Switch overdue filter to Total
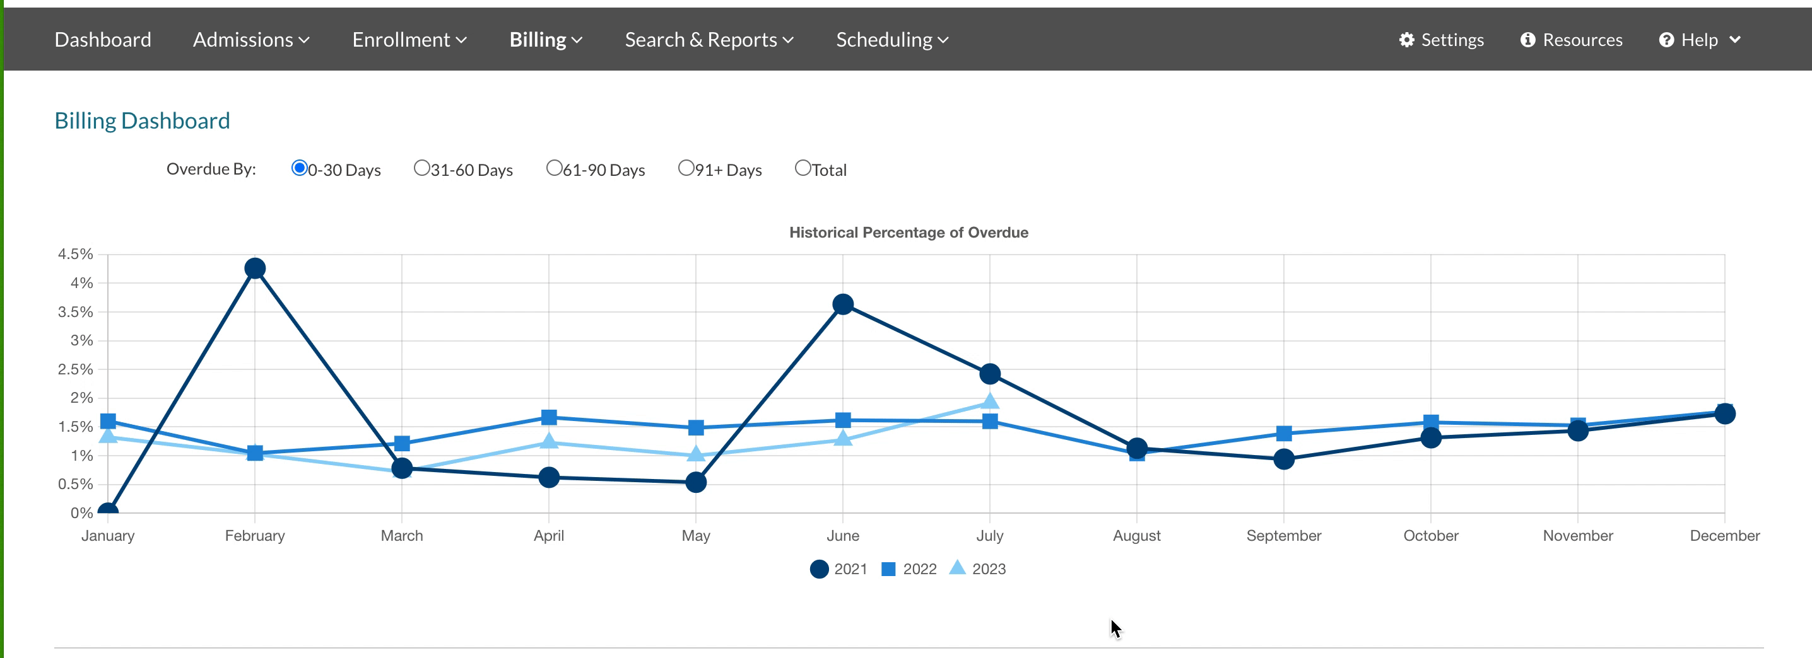1812x658 pixels. click(803, 168)
